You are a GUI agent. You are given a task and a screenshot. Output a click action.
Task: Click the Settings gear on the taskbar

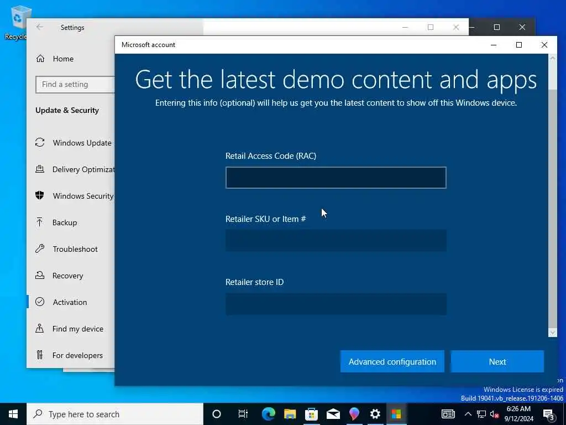click(375, 414)
